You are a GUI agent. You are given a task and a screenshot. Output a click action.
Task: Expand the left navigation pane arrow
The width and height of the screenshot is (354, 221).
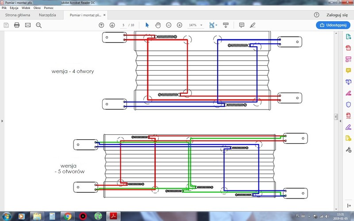pos(3,120)
